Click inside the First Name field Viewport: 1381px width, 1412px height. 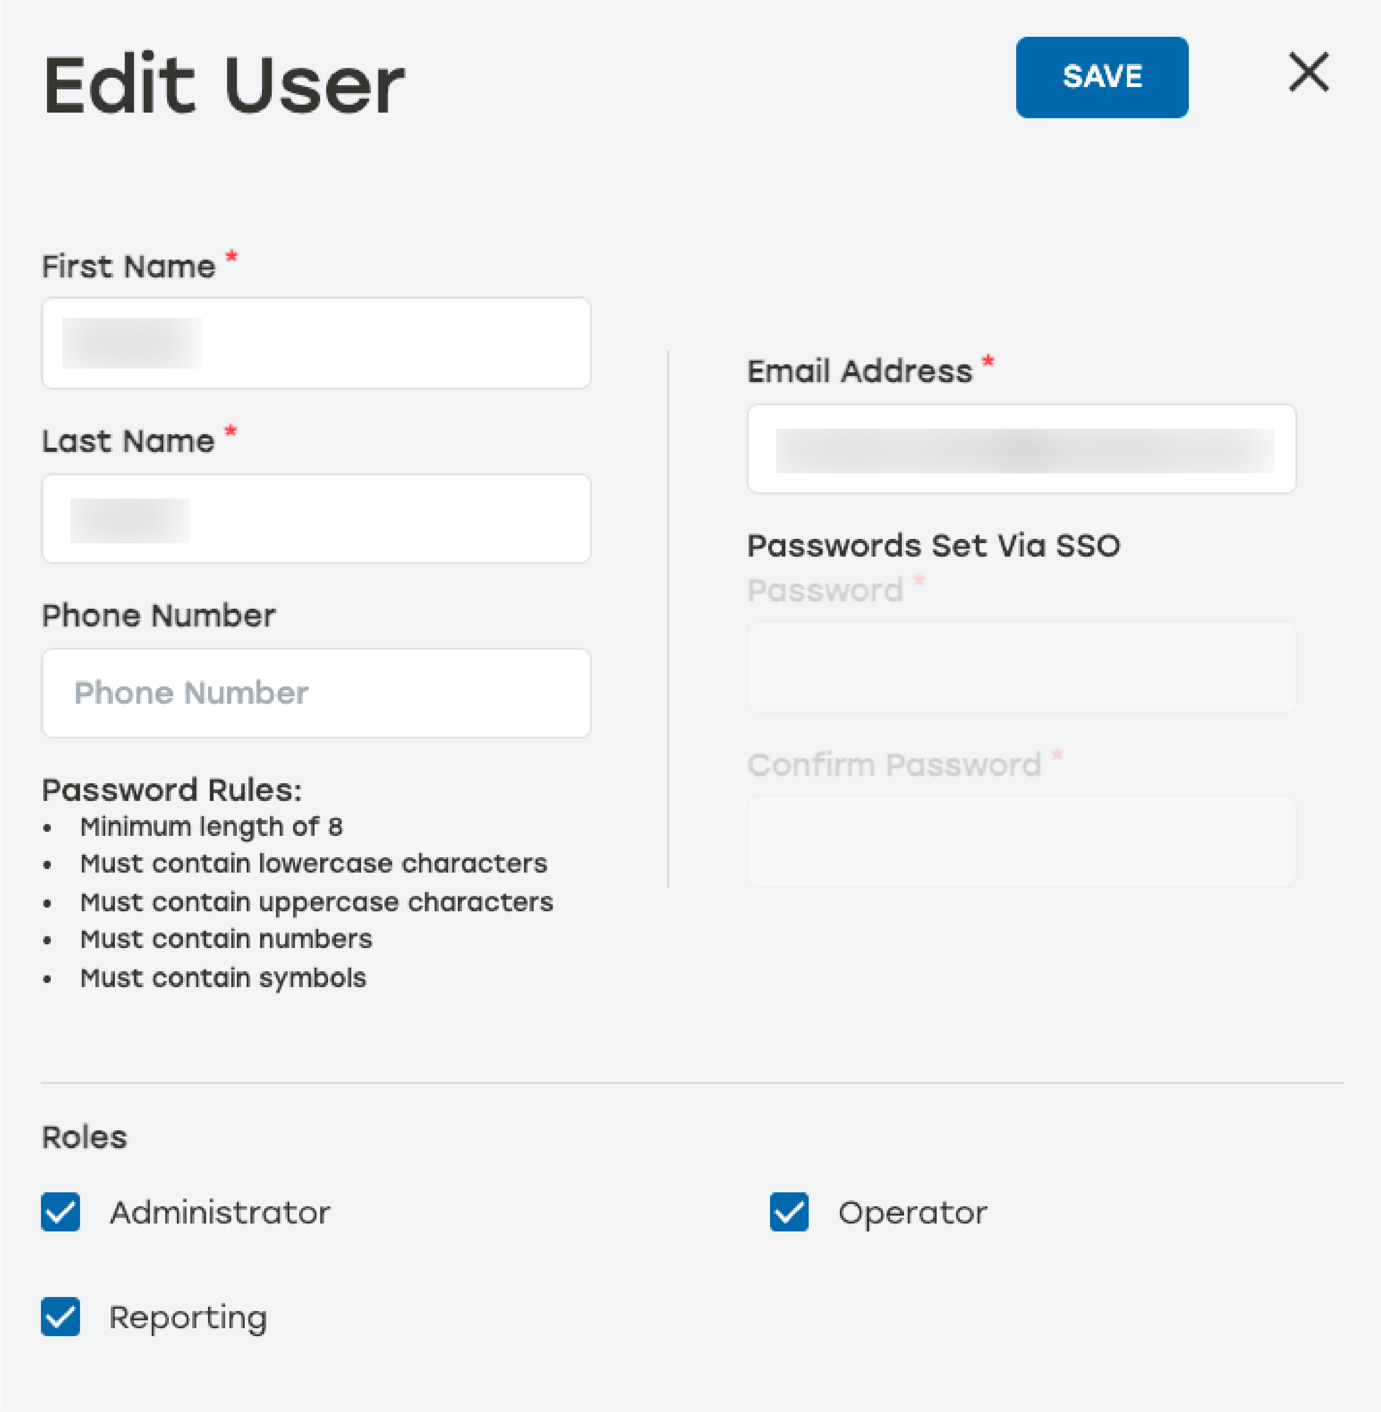tap(315, 343)
